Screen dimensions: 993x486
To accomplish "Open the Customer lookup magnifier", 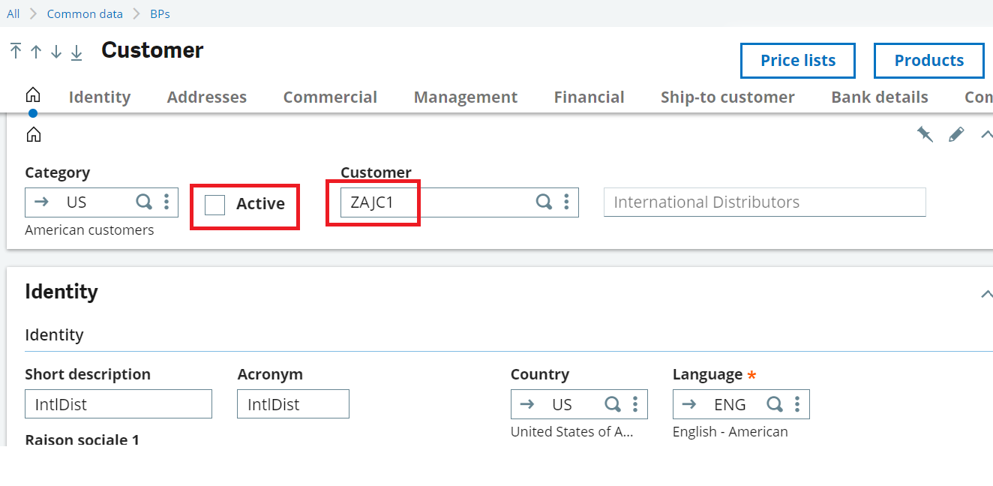I will pyautogui.click(x=543, y=202).
